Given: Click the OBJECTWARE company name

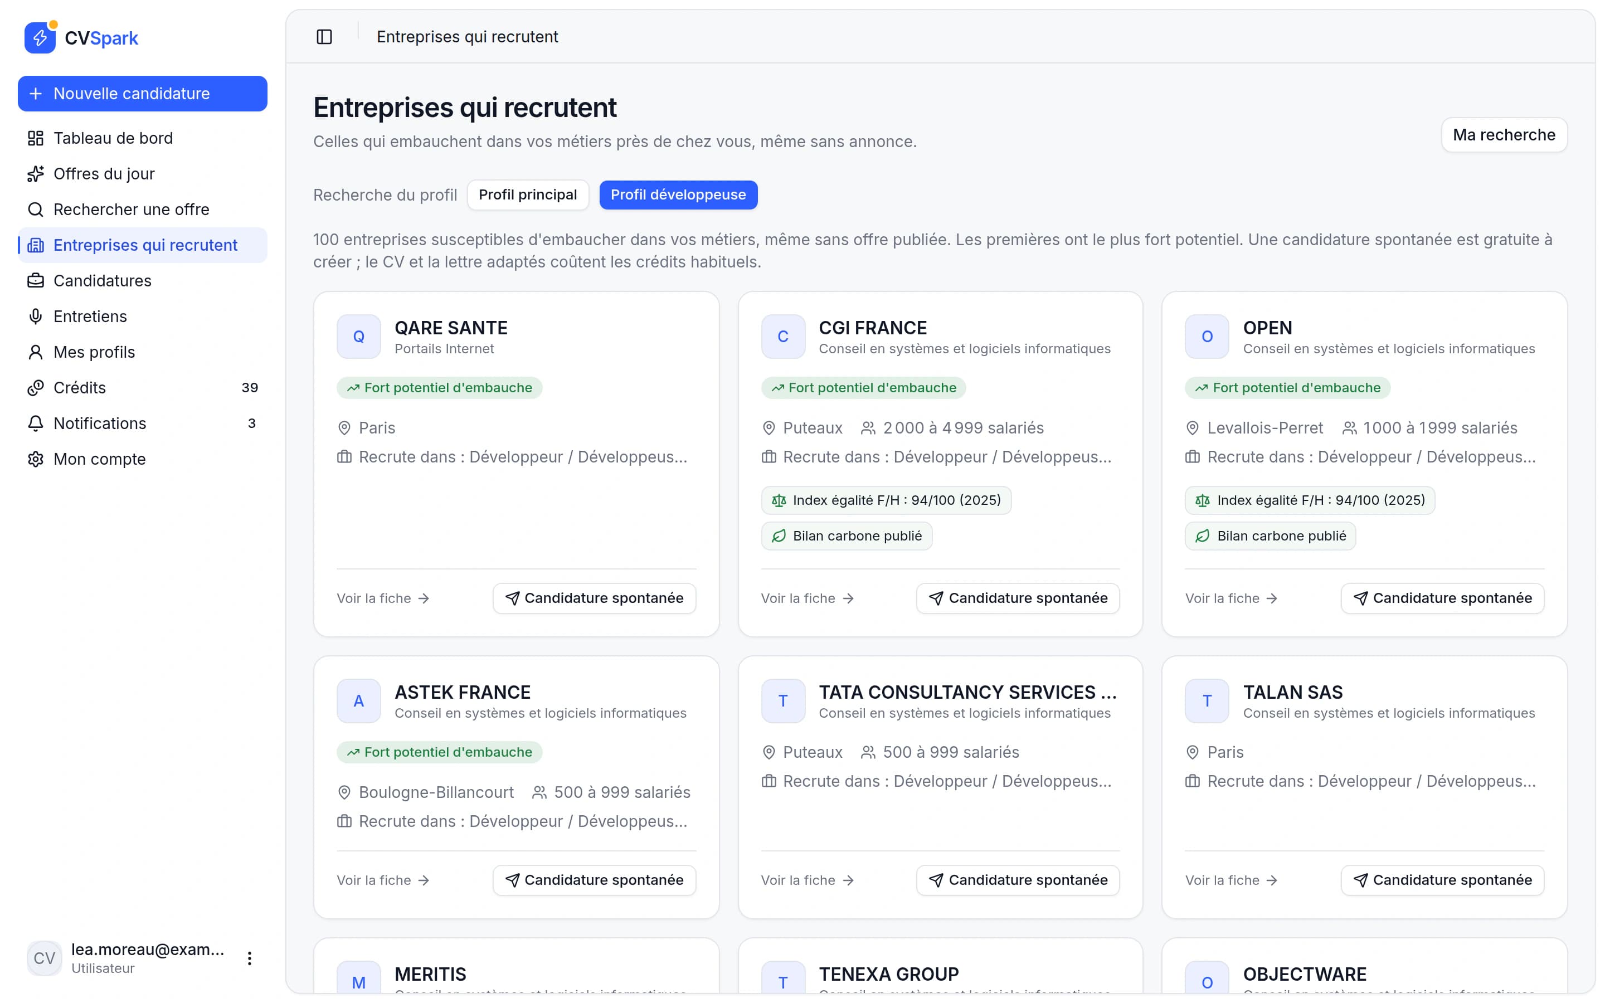Looking at the screenshot, I should coord(1305,975).
